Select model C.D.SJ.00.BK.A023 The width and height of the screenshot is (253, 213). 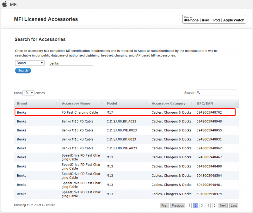coord(121,121)
